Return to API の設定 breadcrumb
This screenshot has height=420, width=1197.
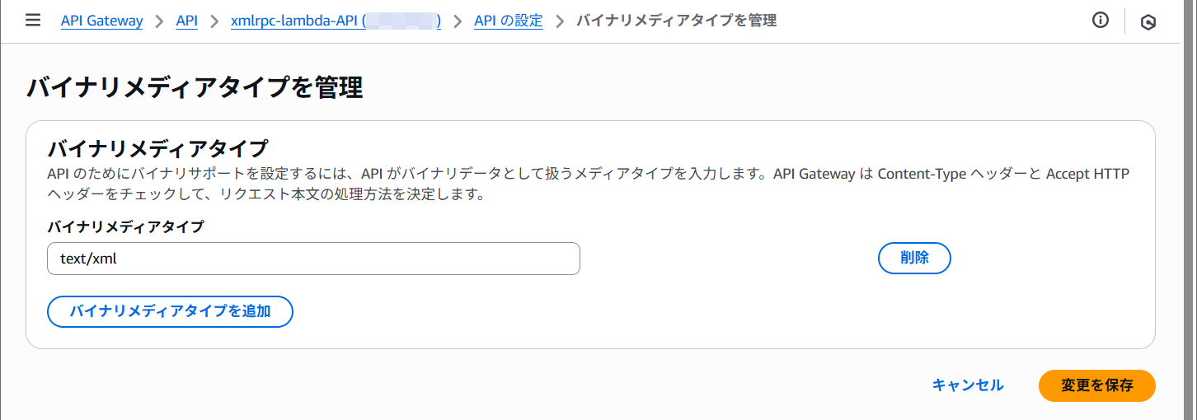[508, 21]
